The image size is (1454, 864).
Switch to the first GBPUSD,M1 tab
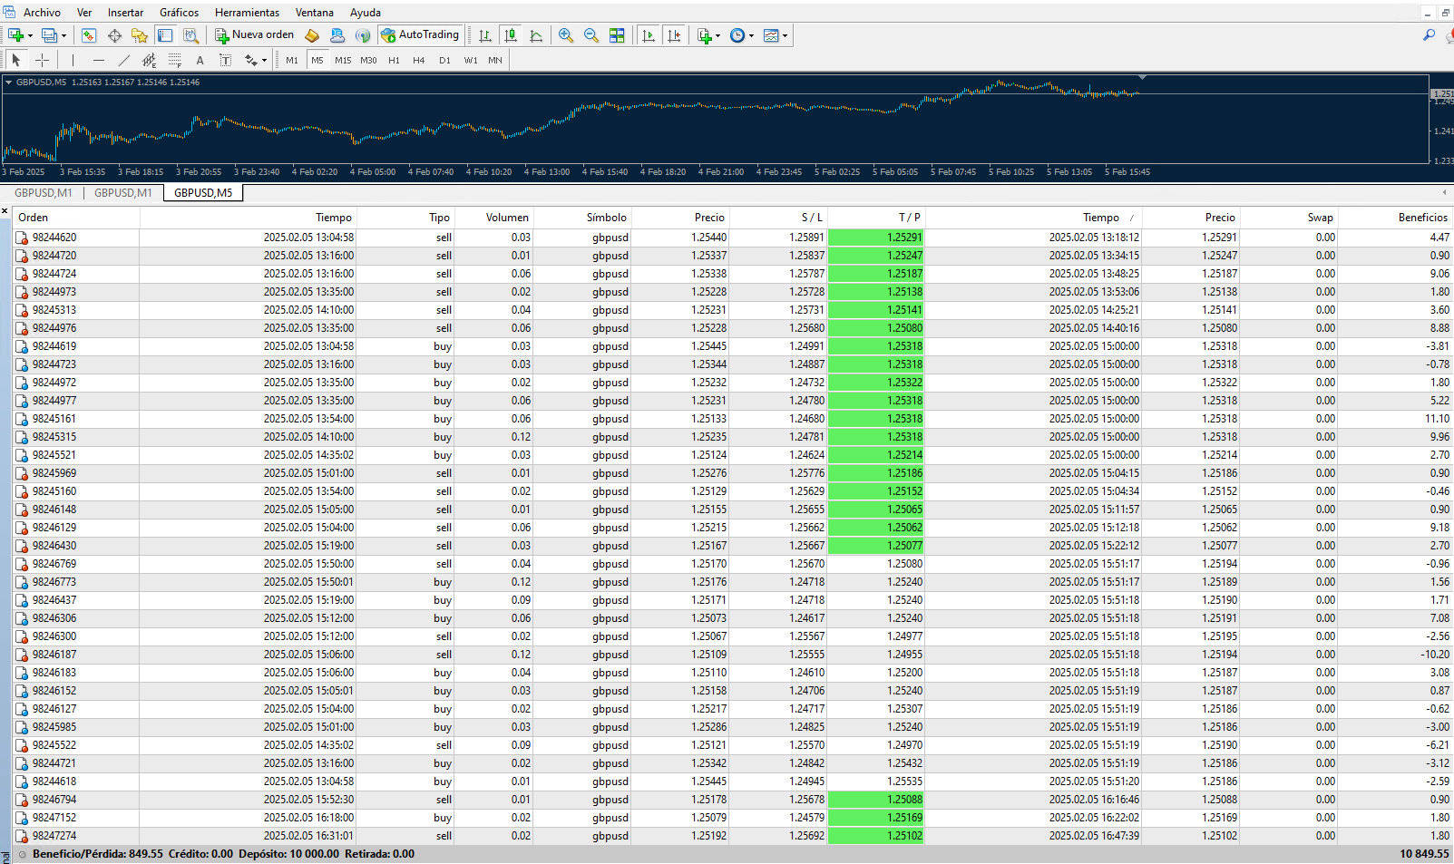point(43,193)
